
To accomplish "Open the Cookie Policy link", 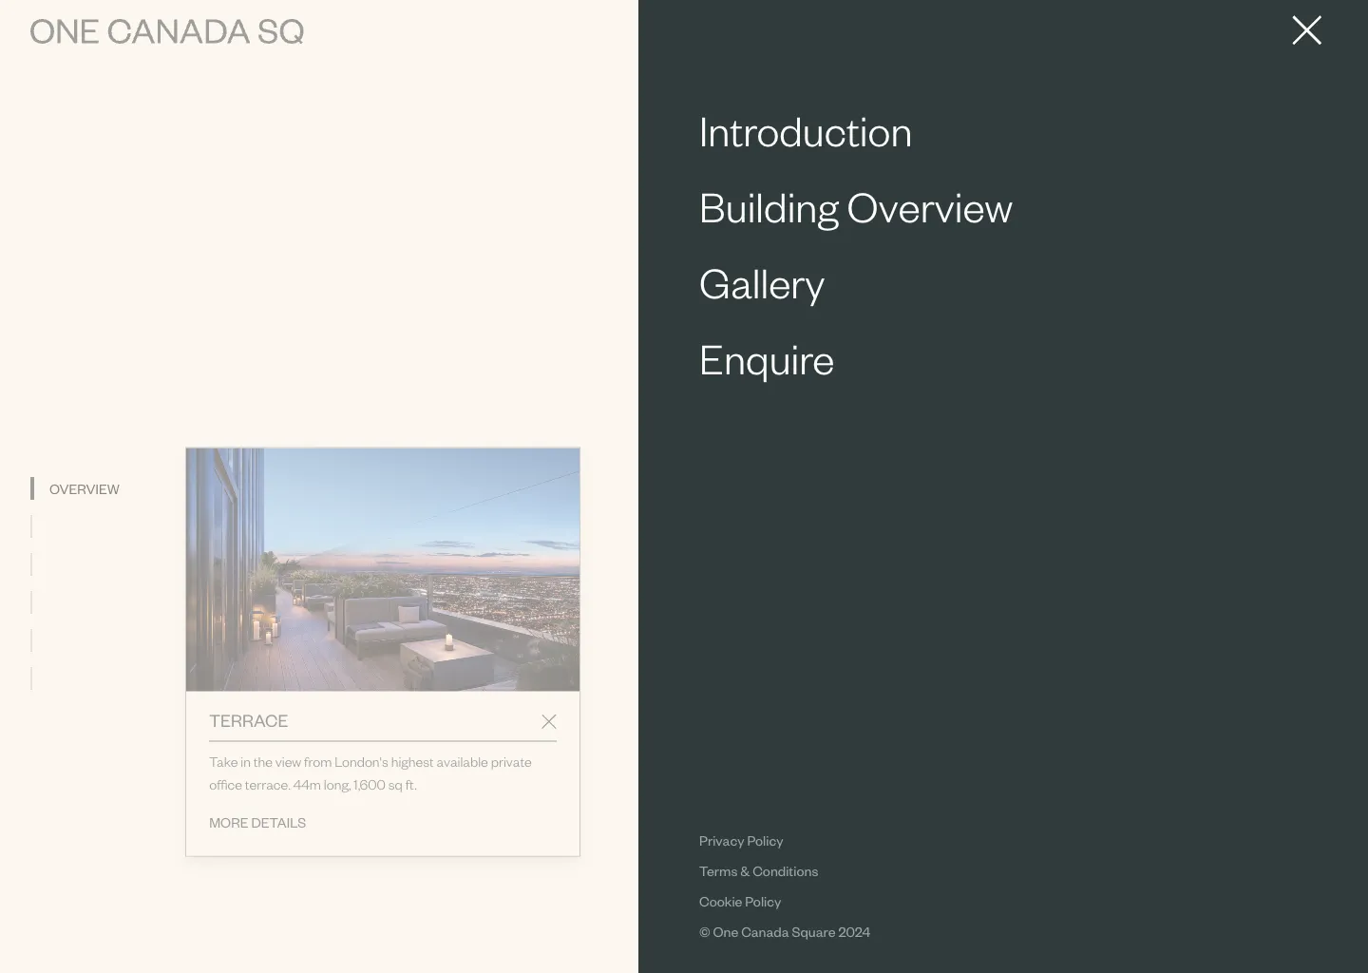I will click(740, 902).
